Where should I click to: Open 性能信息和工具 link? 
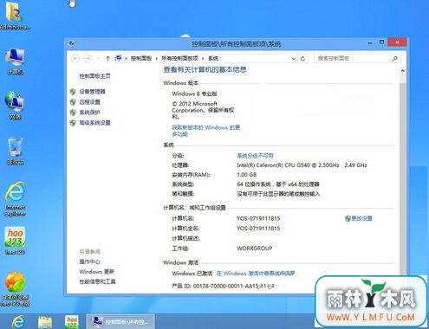point(98,281)
